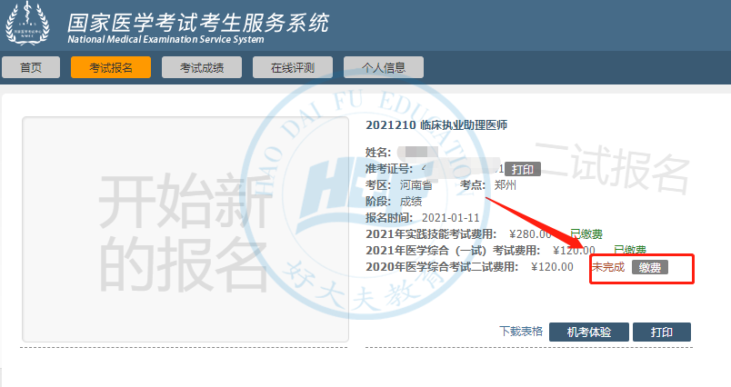Image resolution: width=731 pixels, height=387 pixels.
Task: Click the 2021年实践技能考试费用 label
Action: point(431,233)
